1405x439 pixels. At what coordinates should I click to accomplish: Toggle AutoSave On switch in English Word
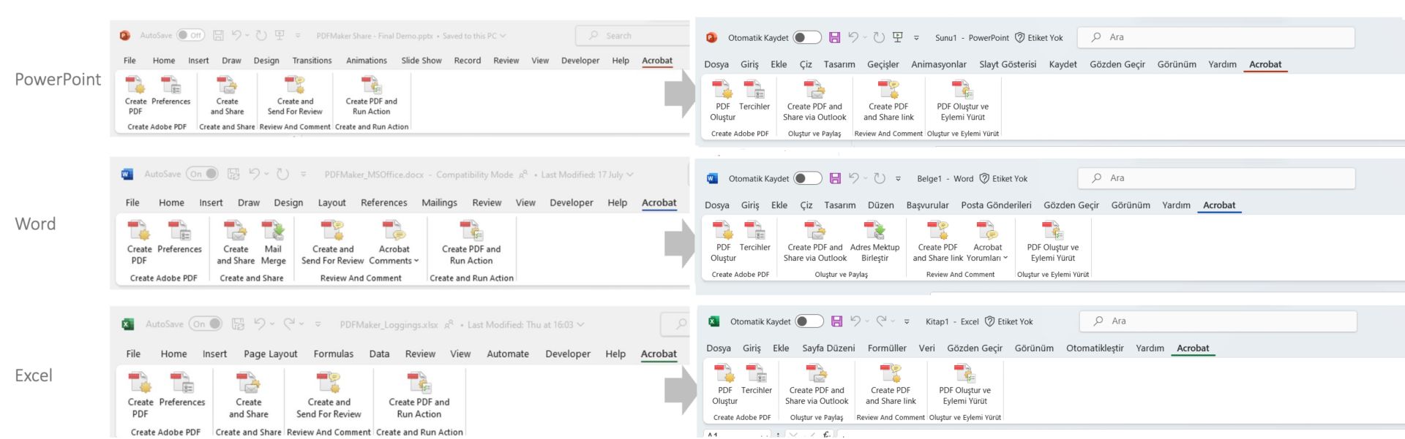click(202, 174)
